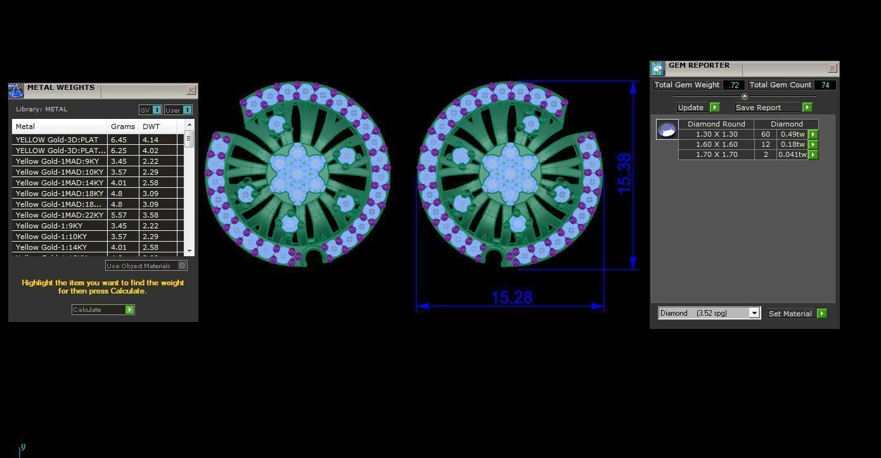This screenshot has width=881, height=458.
Task: Click the 4.14 DWT cell
Action: tap(158, 140)
